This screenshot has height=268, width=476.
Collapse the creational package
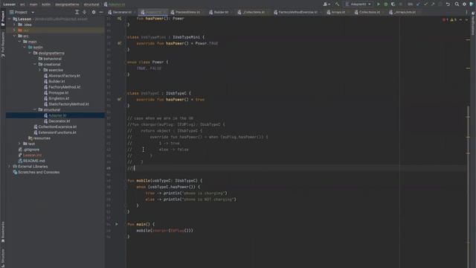coord(35,65)
